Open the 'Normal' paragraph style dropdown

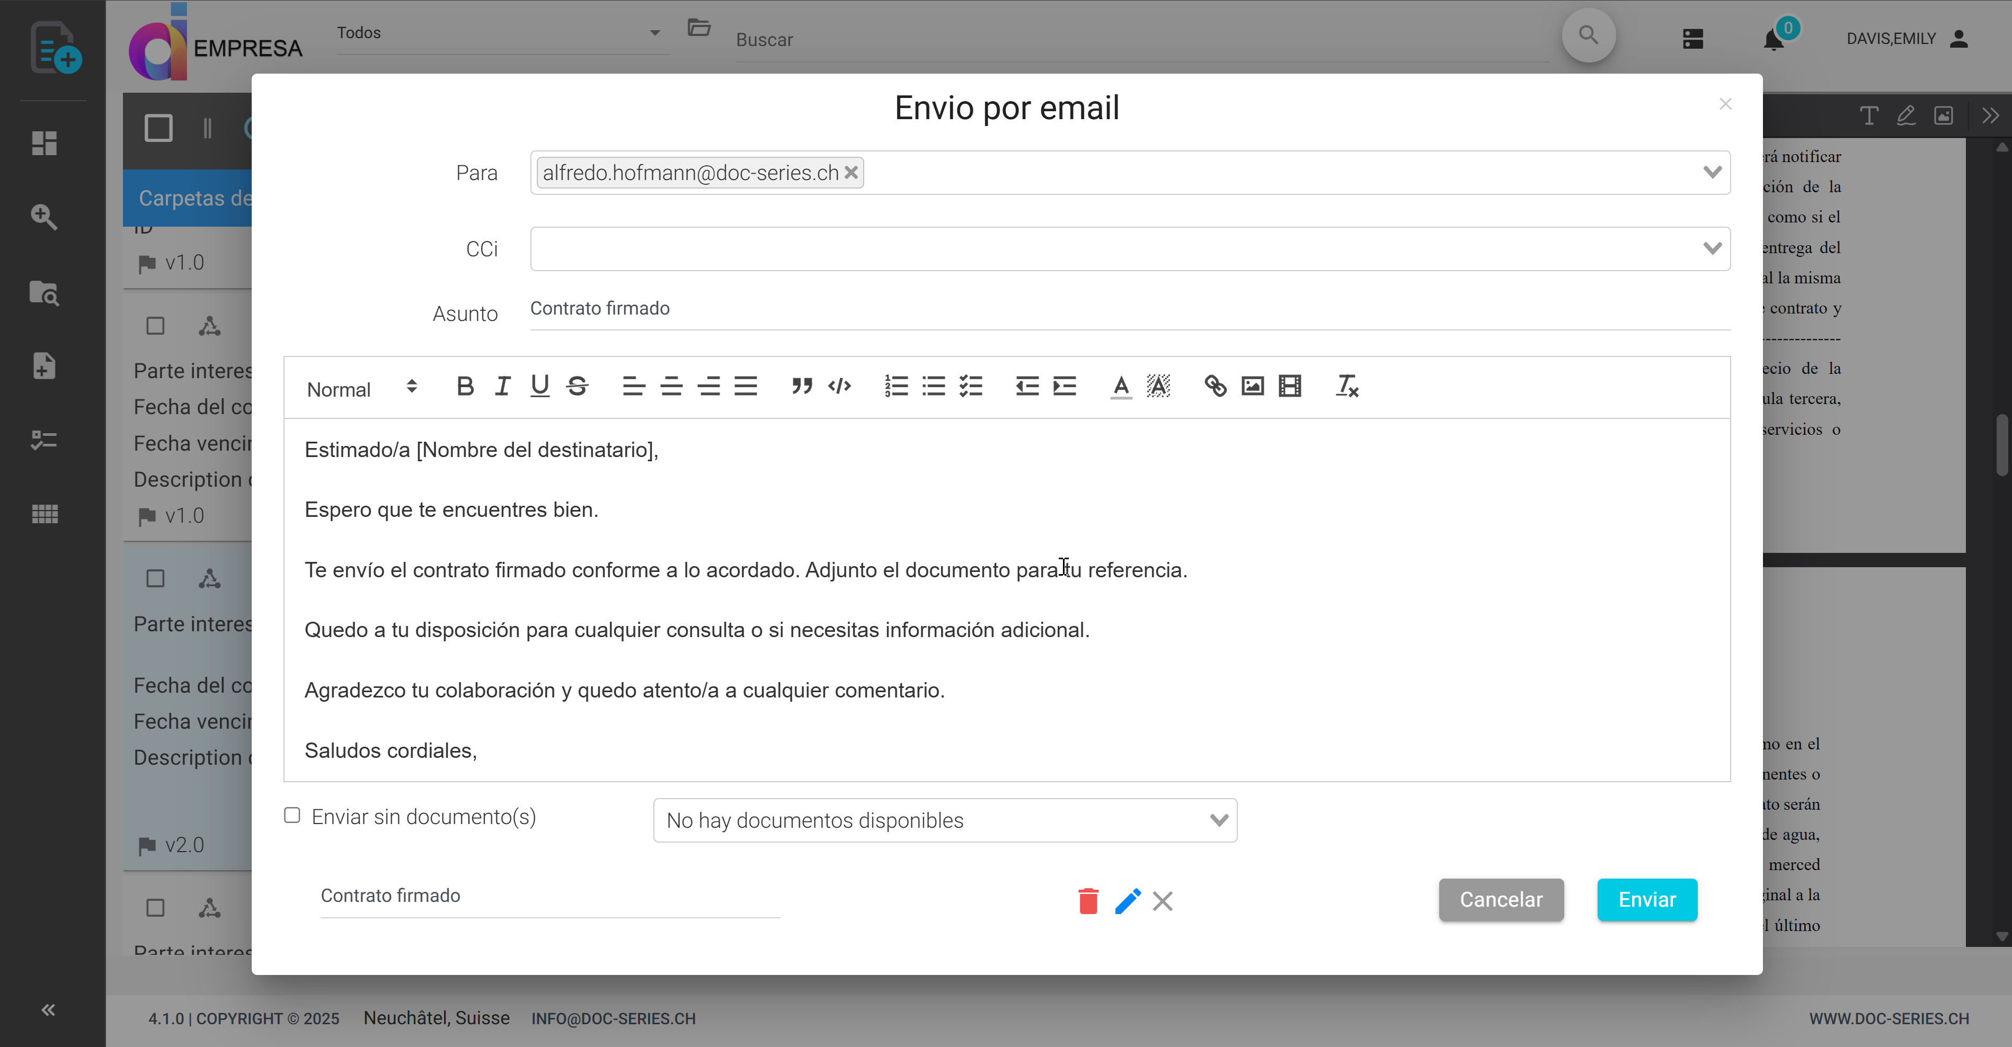(x=359, y=388)
